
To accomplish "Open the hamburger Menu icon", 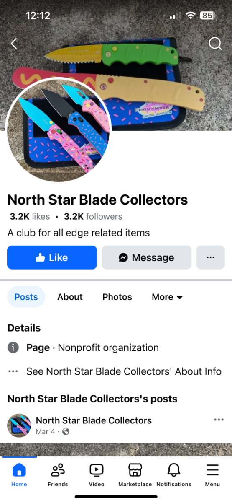I will 212,470.
